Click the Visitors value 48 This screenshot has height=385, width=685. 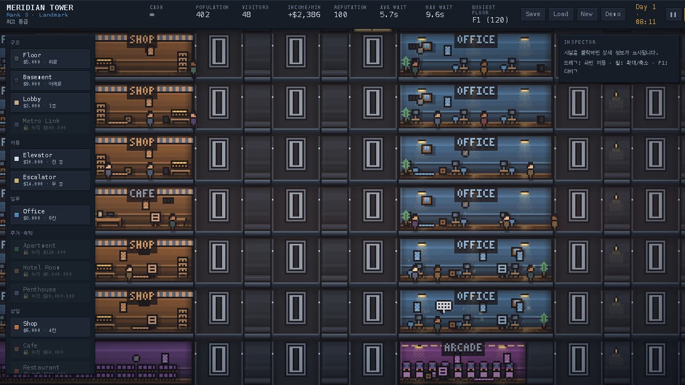[246, 15]
